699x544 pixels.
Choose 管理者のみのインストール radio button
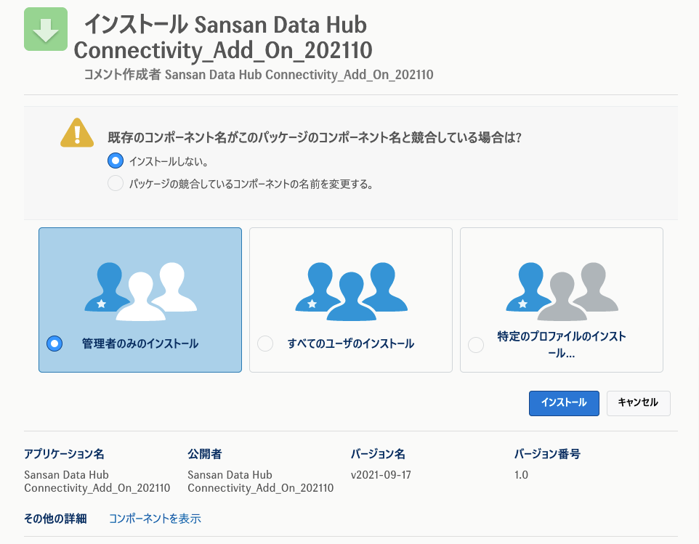tap(54, 344)
